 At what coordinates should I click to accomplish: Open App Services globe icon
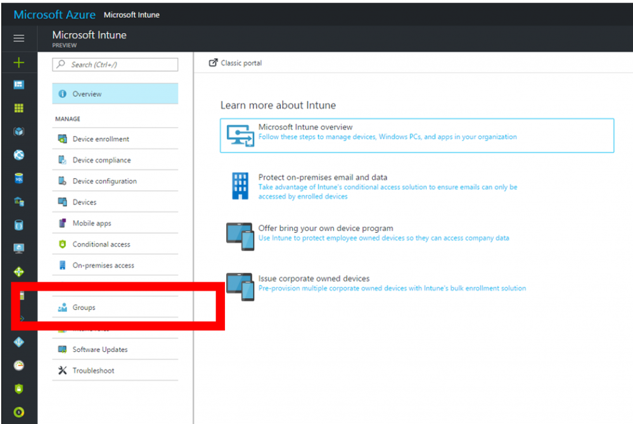pos(18,155)
